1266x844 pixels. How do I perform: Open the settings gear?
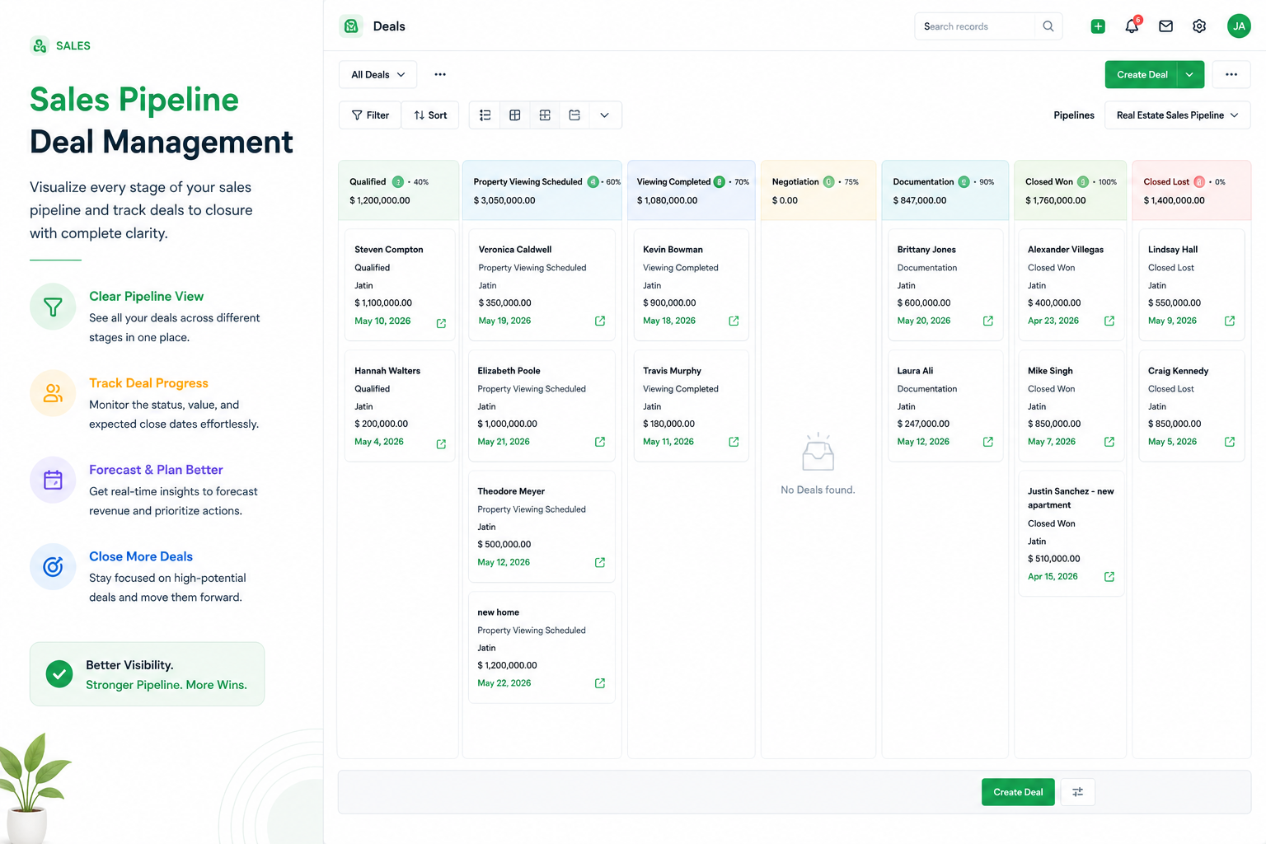pos(1199,26)
